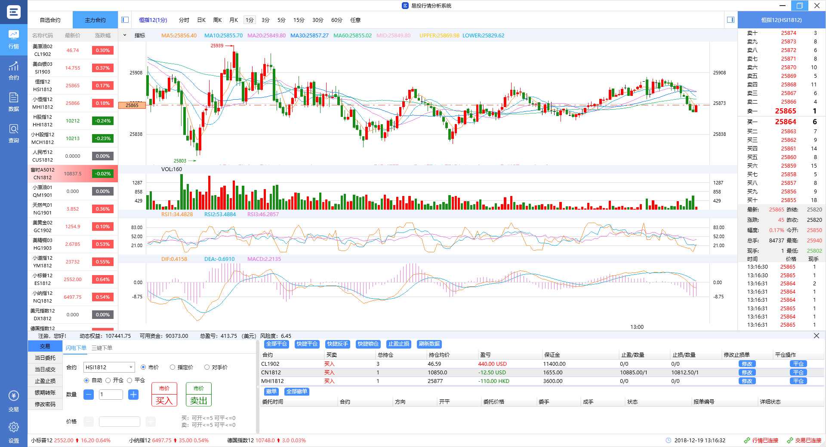Switch to the 闪电下单 order tab

(x=76, y=348)
